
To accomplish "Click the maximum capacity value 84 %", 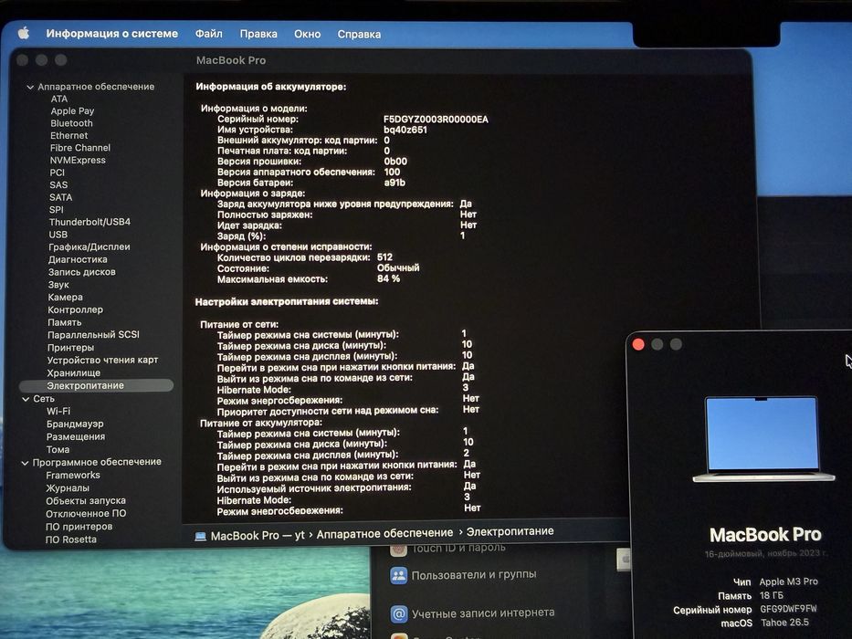I will point(388,278).
